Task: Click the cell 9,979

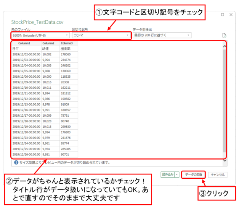Action: (x=50, y=138)
